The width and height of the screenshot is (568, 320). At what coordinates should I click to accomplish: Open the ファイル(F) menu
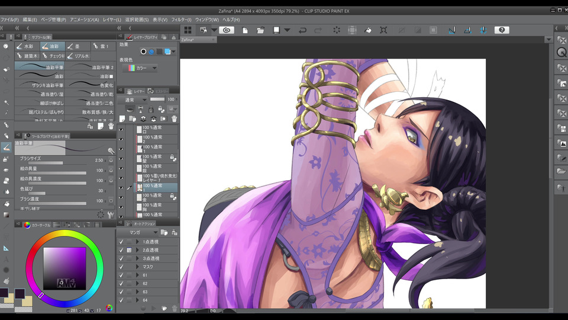tap(9, 20)
